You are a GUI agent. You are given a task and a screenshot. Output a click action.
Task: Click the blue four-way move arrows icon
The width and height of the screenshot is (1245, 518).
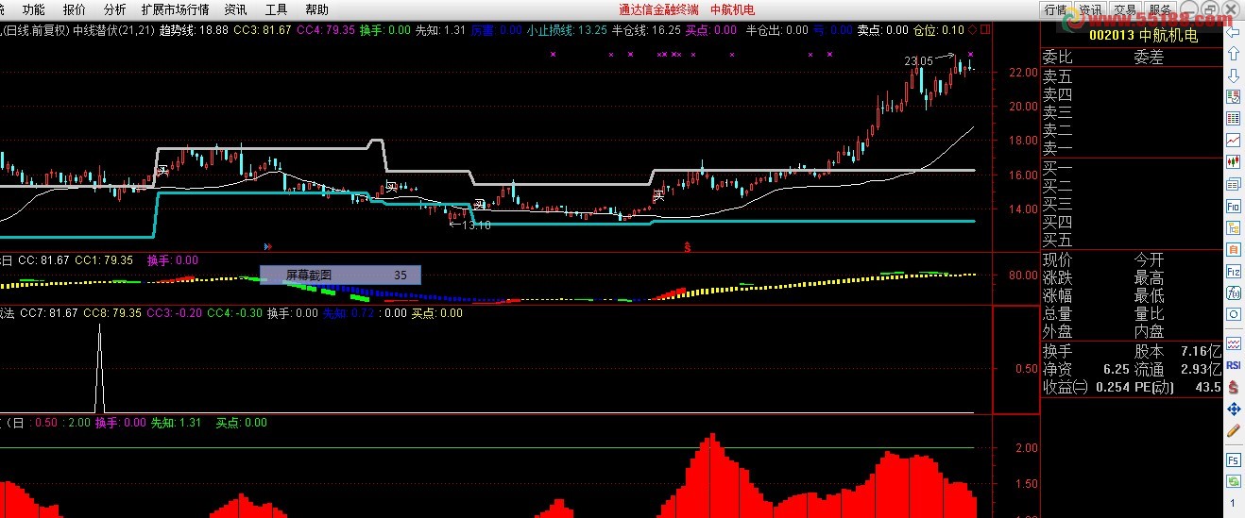pos(1233,409)
